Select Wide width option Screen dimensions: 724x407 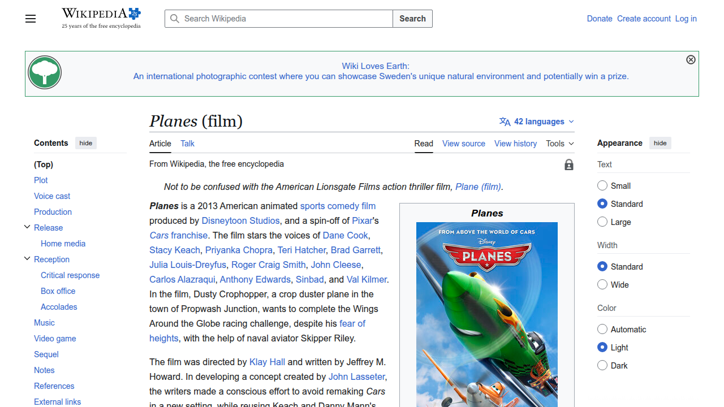(602, 284)
